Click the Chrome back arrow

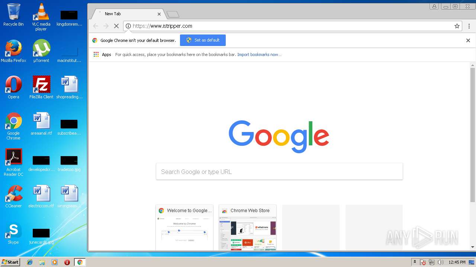coord(96,26)
